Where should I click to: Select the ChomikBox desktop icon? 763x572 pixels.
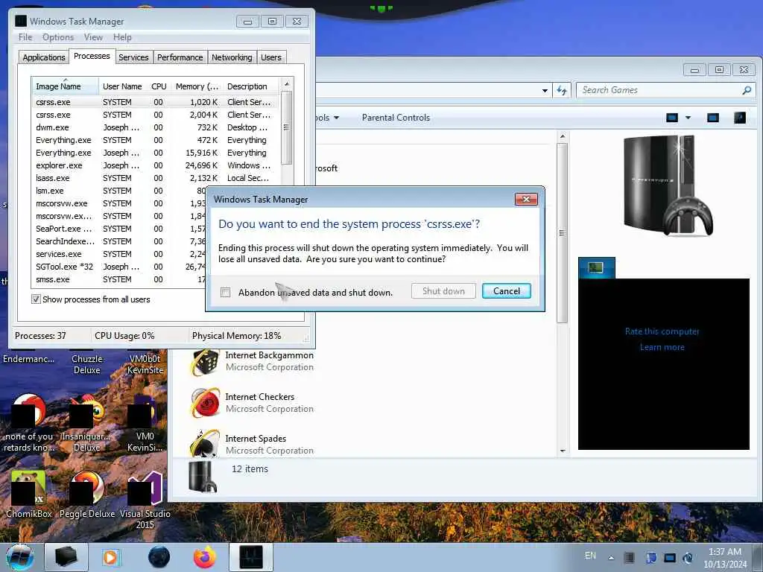click(29, 494)
